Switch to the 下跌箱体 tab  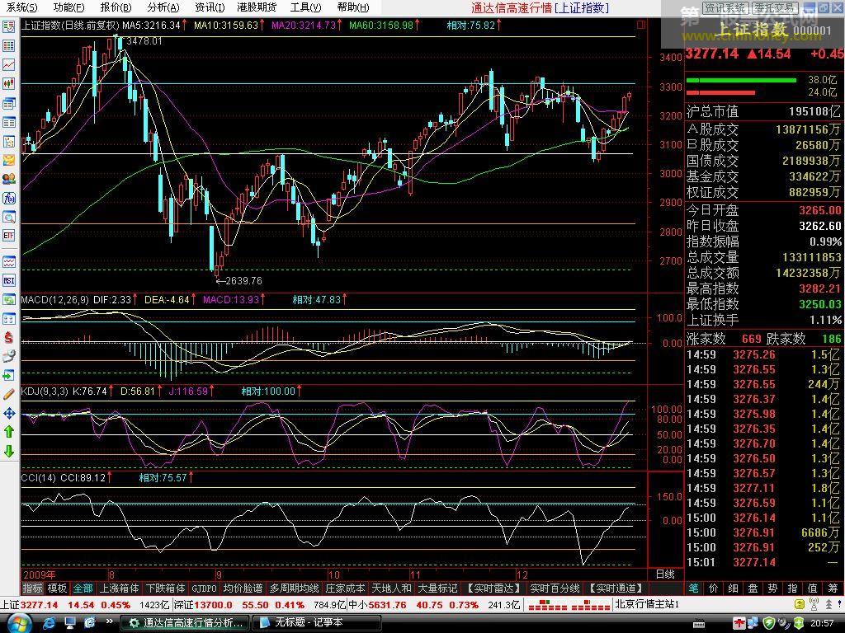tap(165, 588)
